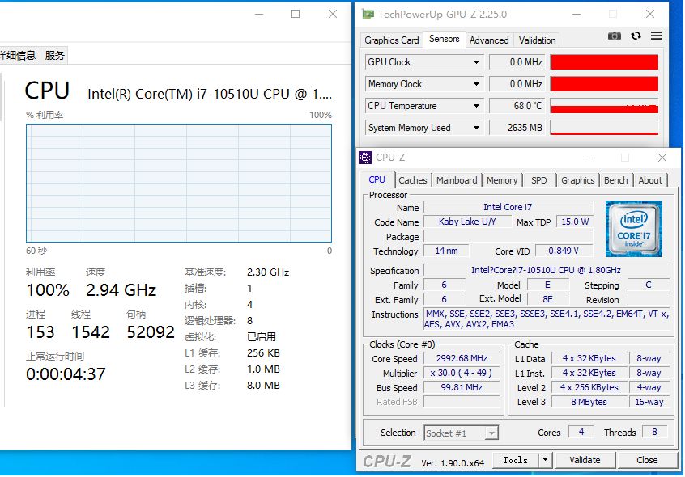The width and height of the screenshot is (685, 477).
Task: Click the Memory Clock red sensor graph
Action: tap(604, 84)
